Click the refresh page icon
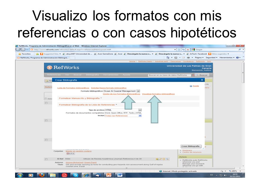 click(183, 50)
